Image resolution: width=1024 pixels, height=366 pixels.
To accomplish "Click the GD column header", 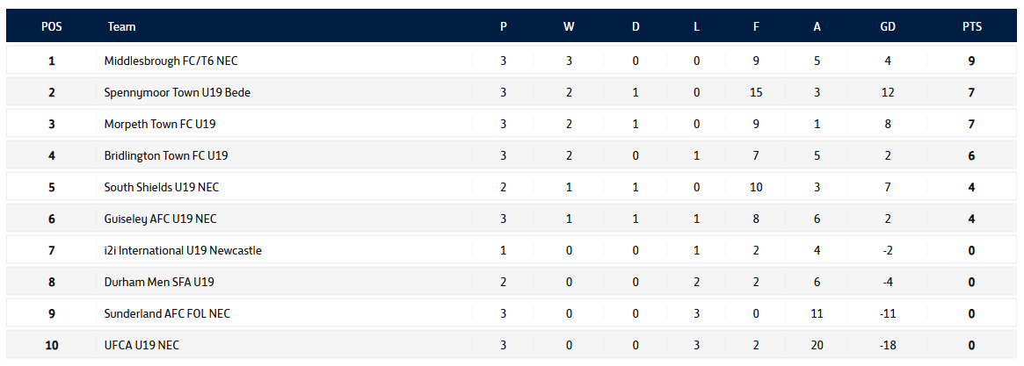I will (x=888, y=26).
